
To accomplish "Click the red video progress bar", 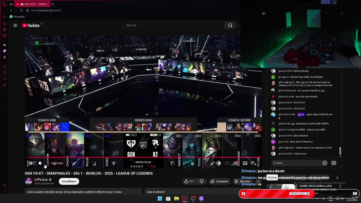I will tap(143, 158).
